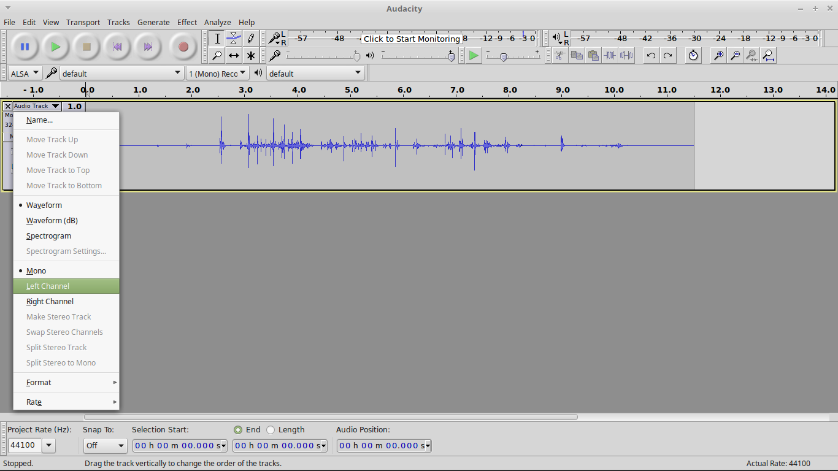
Task: Open the Snap To dropdown
Action: point(105,446)
